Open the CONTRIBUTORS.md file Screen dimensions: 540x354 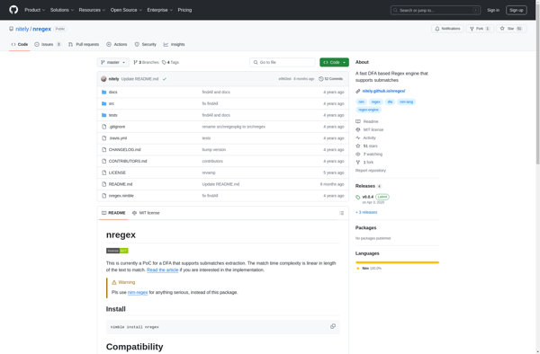(128, 161)
